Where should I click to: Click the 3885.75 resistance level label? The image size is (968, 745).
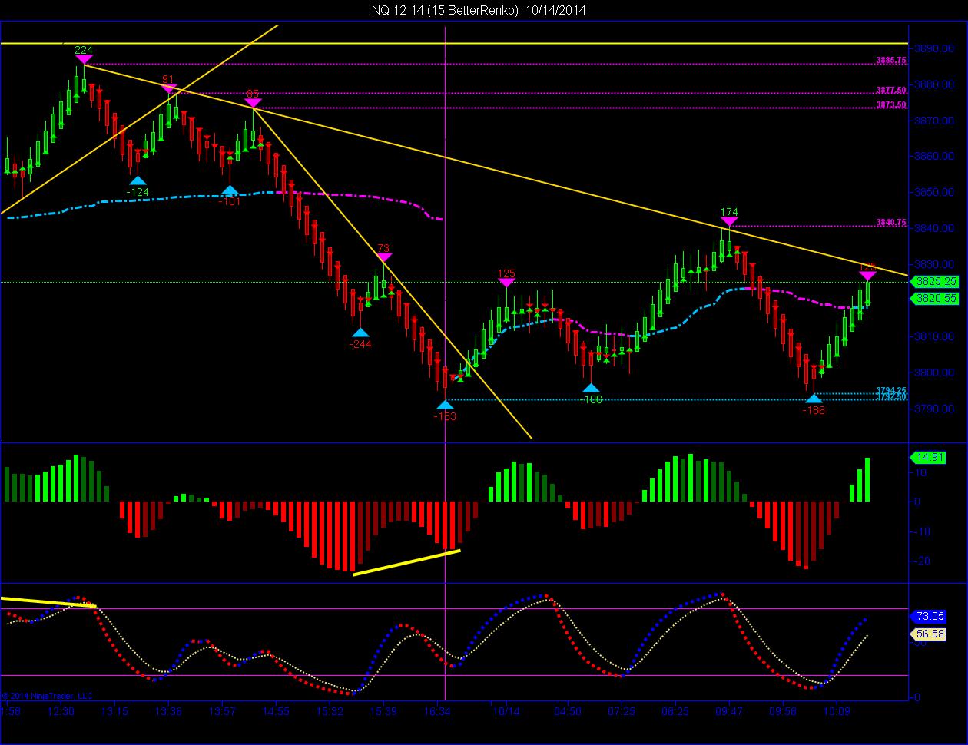pyautogui.click(x=891, y=60)
